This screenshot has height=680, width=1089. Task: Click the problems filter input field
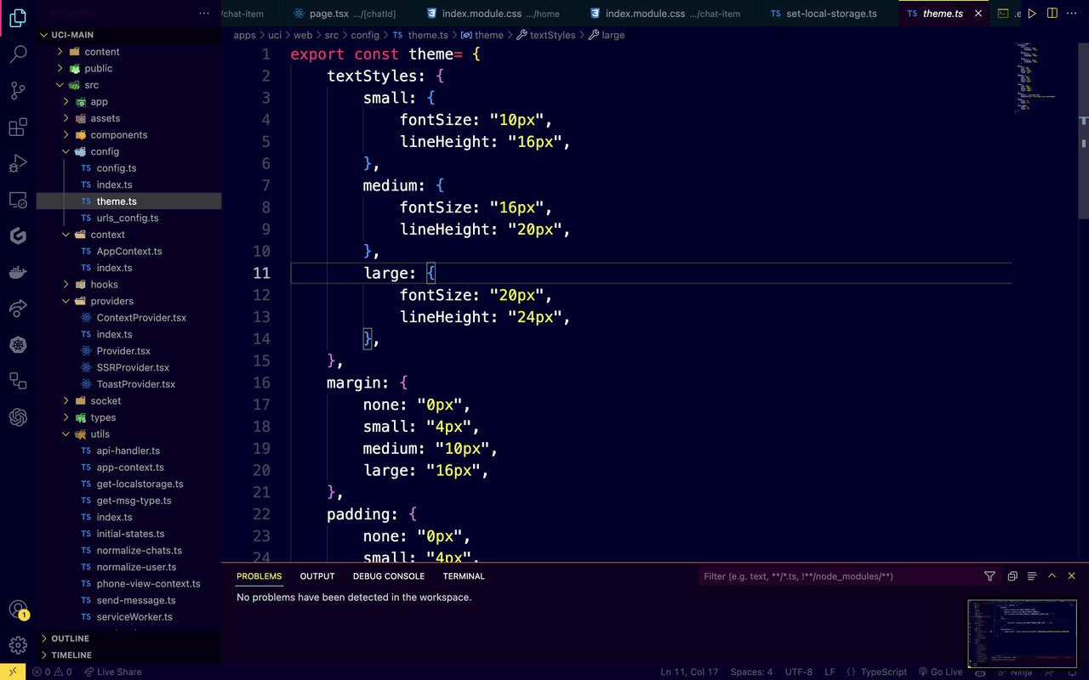point(838,576)
